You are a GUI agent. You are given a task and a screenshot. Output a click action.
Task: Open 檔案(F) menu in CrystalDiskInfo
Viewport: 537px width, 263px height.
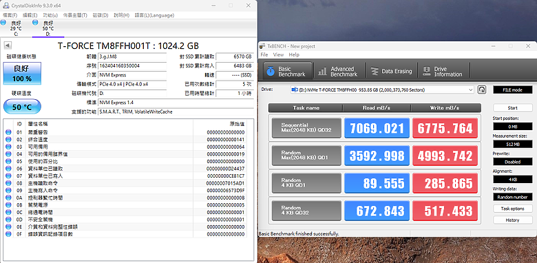tap(10, 15)
